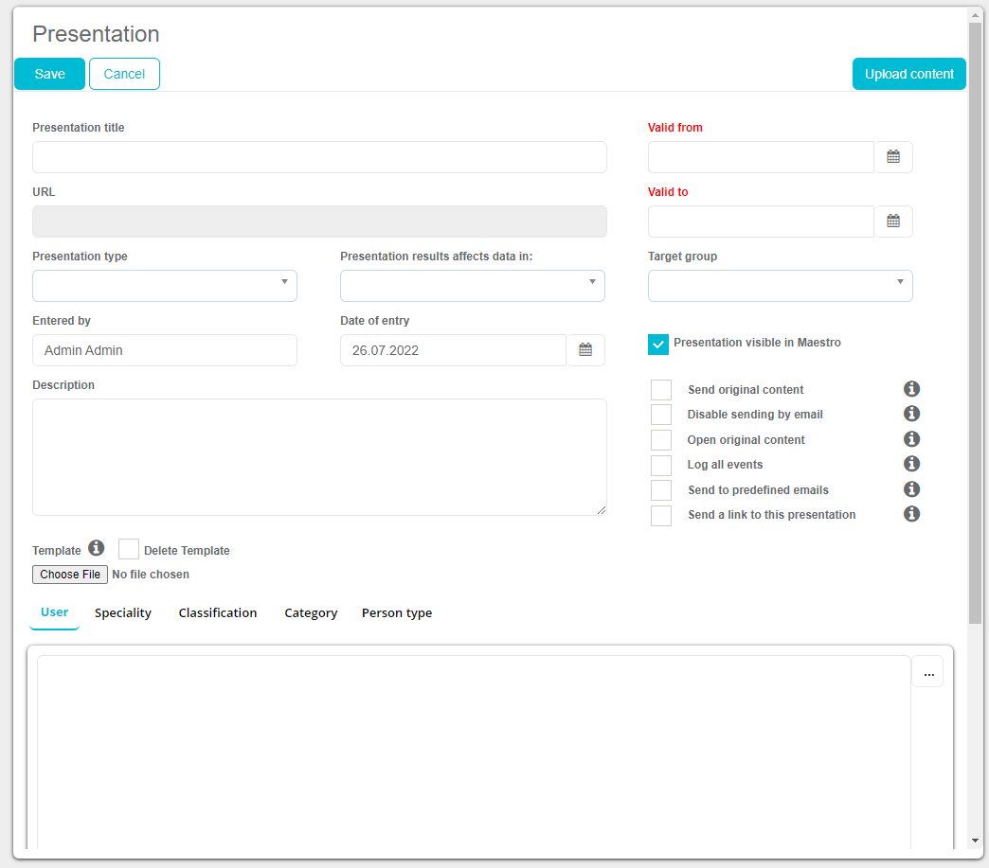Viewport: 989px width, 868px height.
Task: Click the vertical scrollbar thumb
Action: 975,322
